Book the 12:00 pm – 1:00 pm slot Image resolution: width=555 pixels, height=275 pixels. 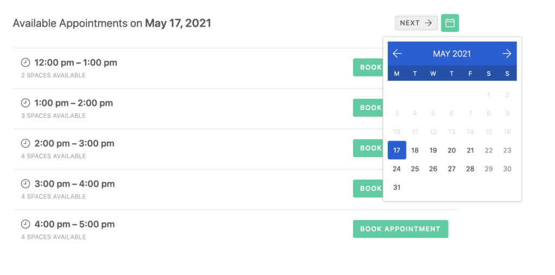[368, 67]
